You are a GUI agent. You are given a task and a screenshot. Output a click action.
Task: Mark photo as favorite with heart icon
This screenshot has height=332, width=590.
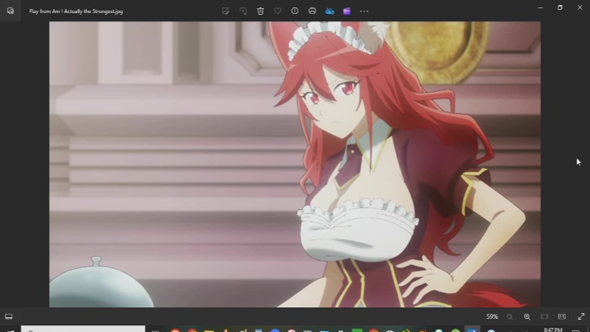coord(277,11)
